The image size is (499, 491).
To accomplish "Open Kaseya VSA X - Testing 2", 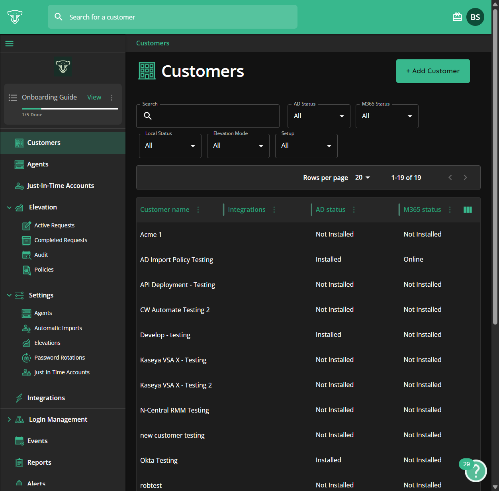I will point(308,385).
